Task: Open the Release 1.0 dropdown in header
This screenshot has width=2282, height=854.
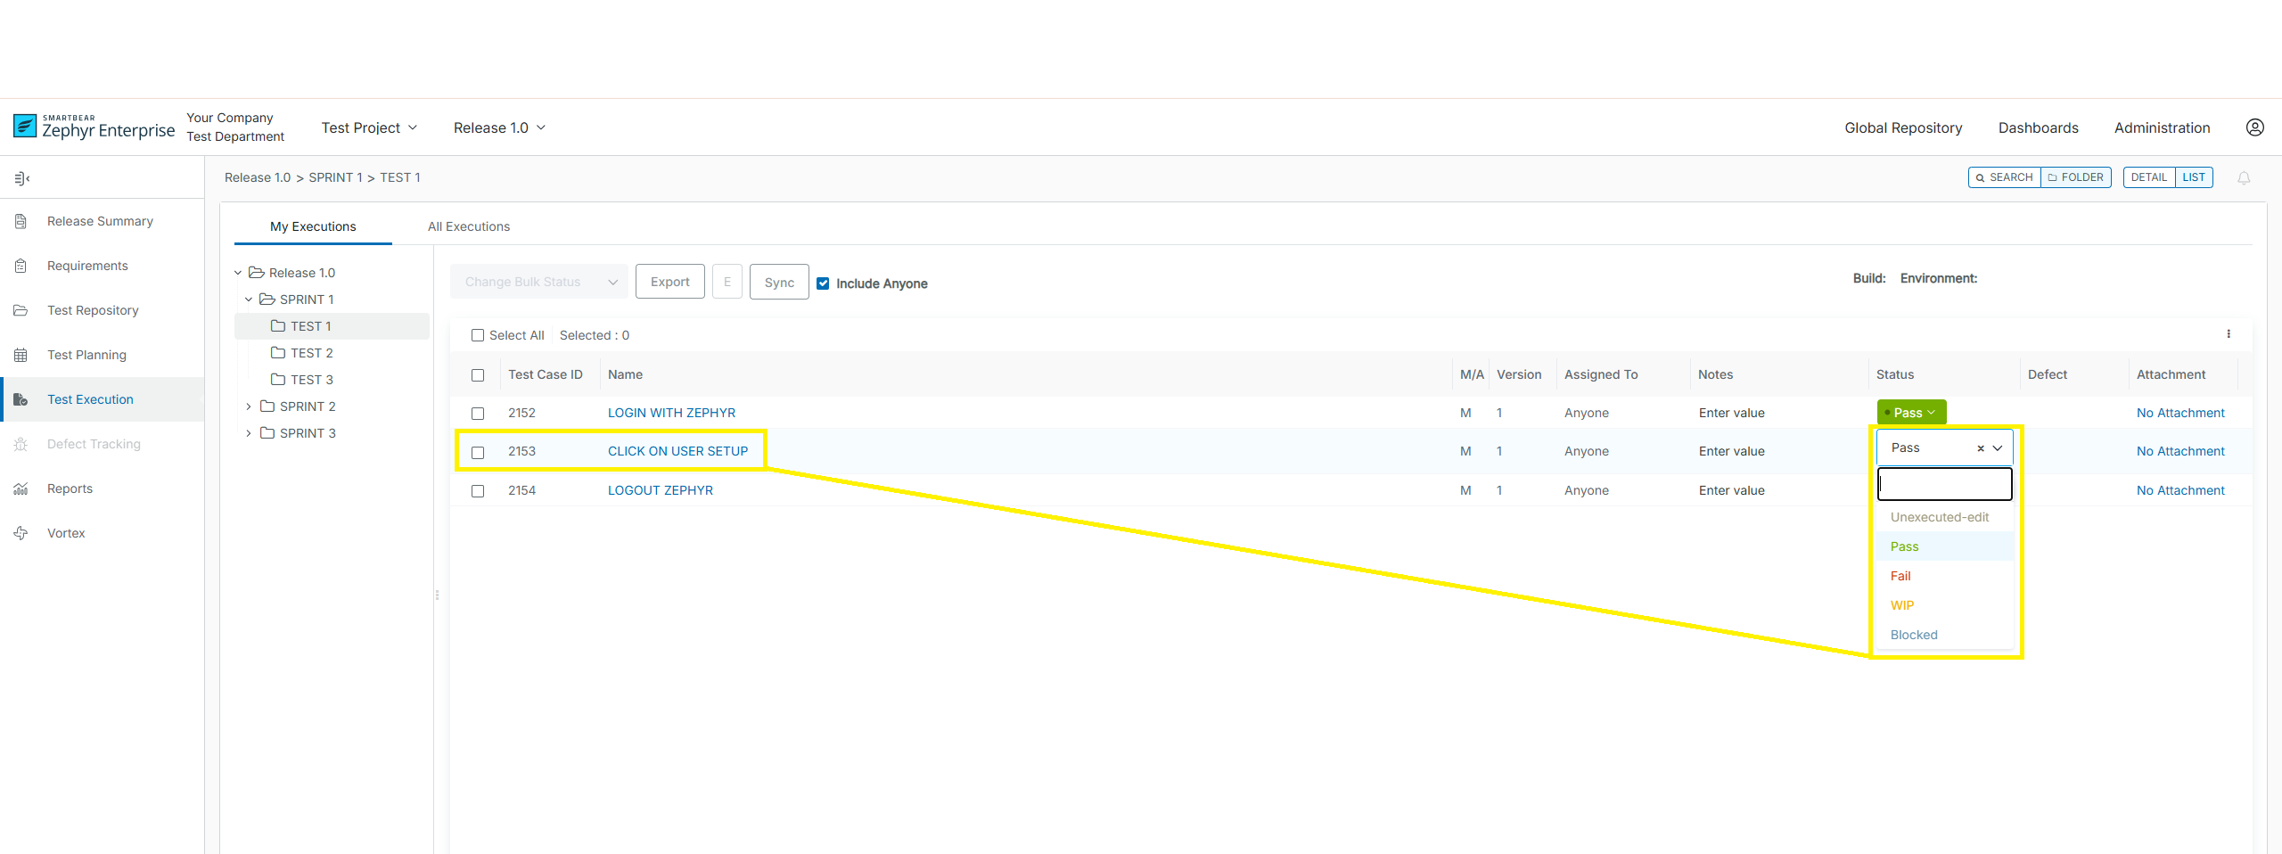Action: click(x=499, y=127)
